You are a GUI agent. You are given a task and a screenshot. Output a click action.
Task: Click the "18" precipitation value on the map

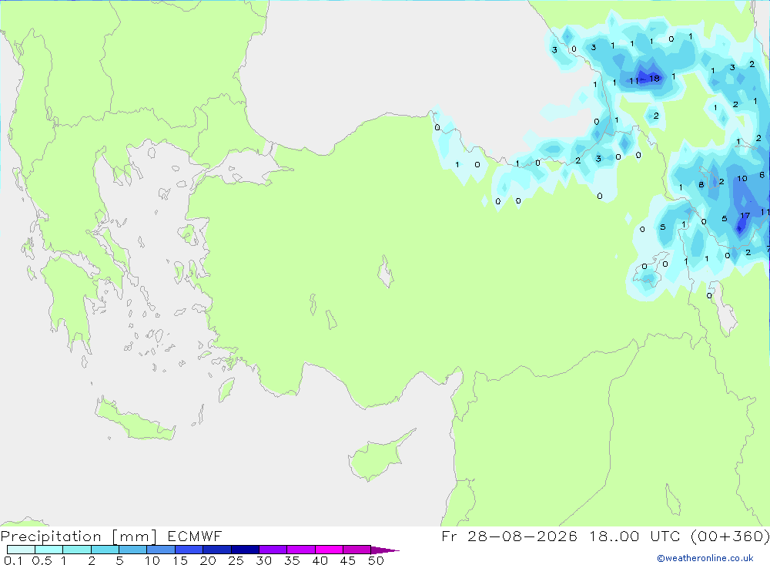tap(654, 78)
